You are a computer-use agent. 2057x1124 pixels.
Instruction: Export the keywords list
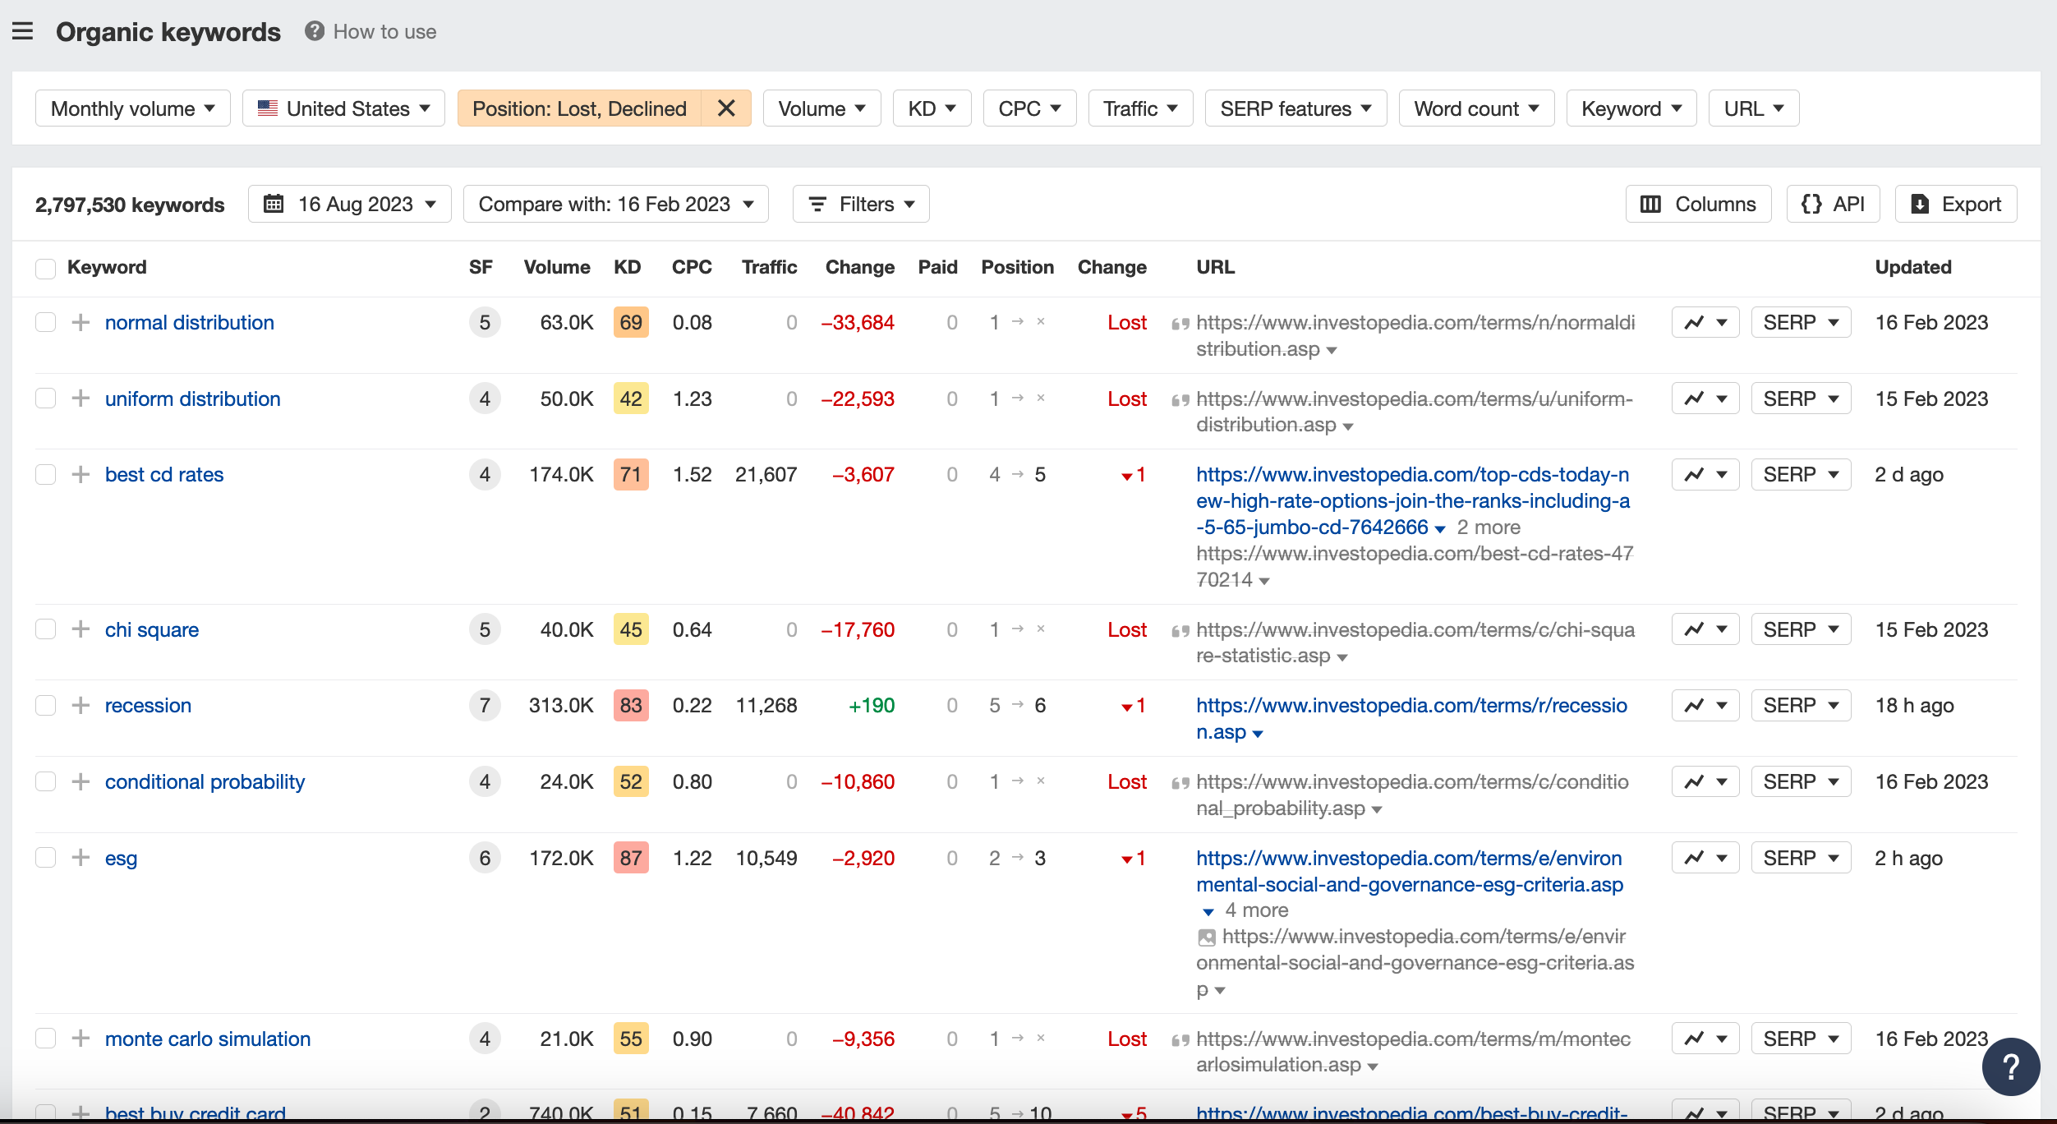pyautogui.click(x=1956, y=204)
